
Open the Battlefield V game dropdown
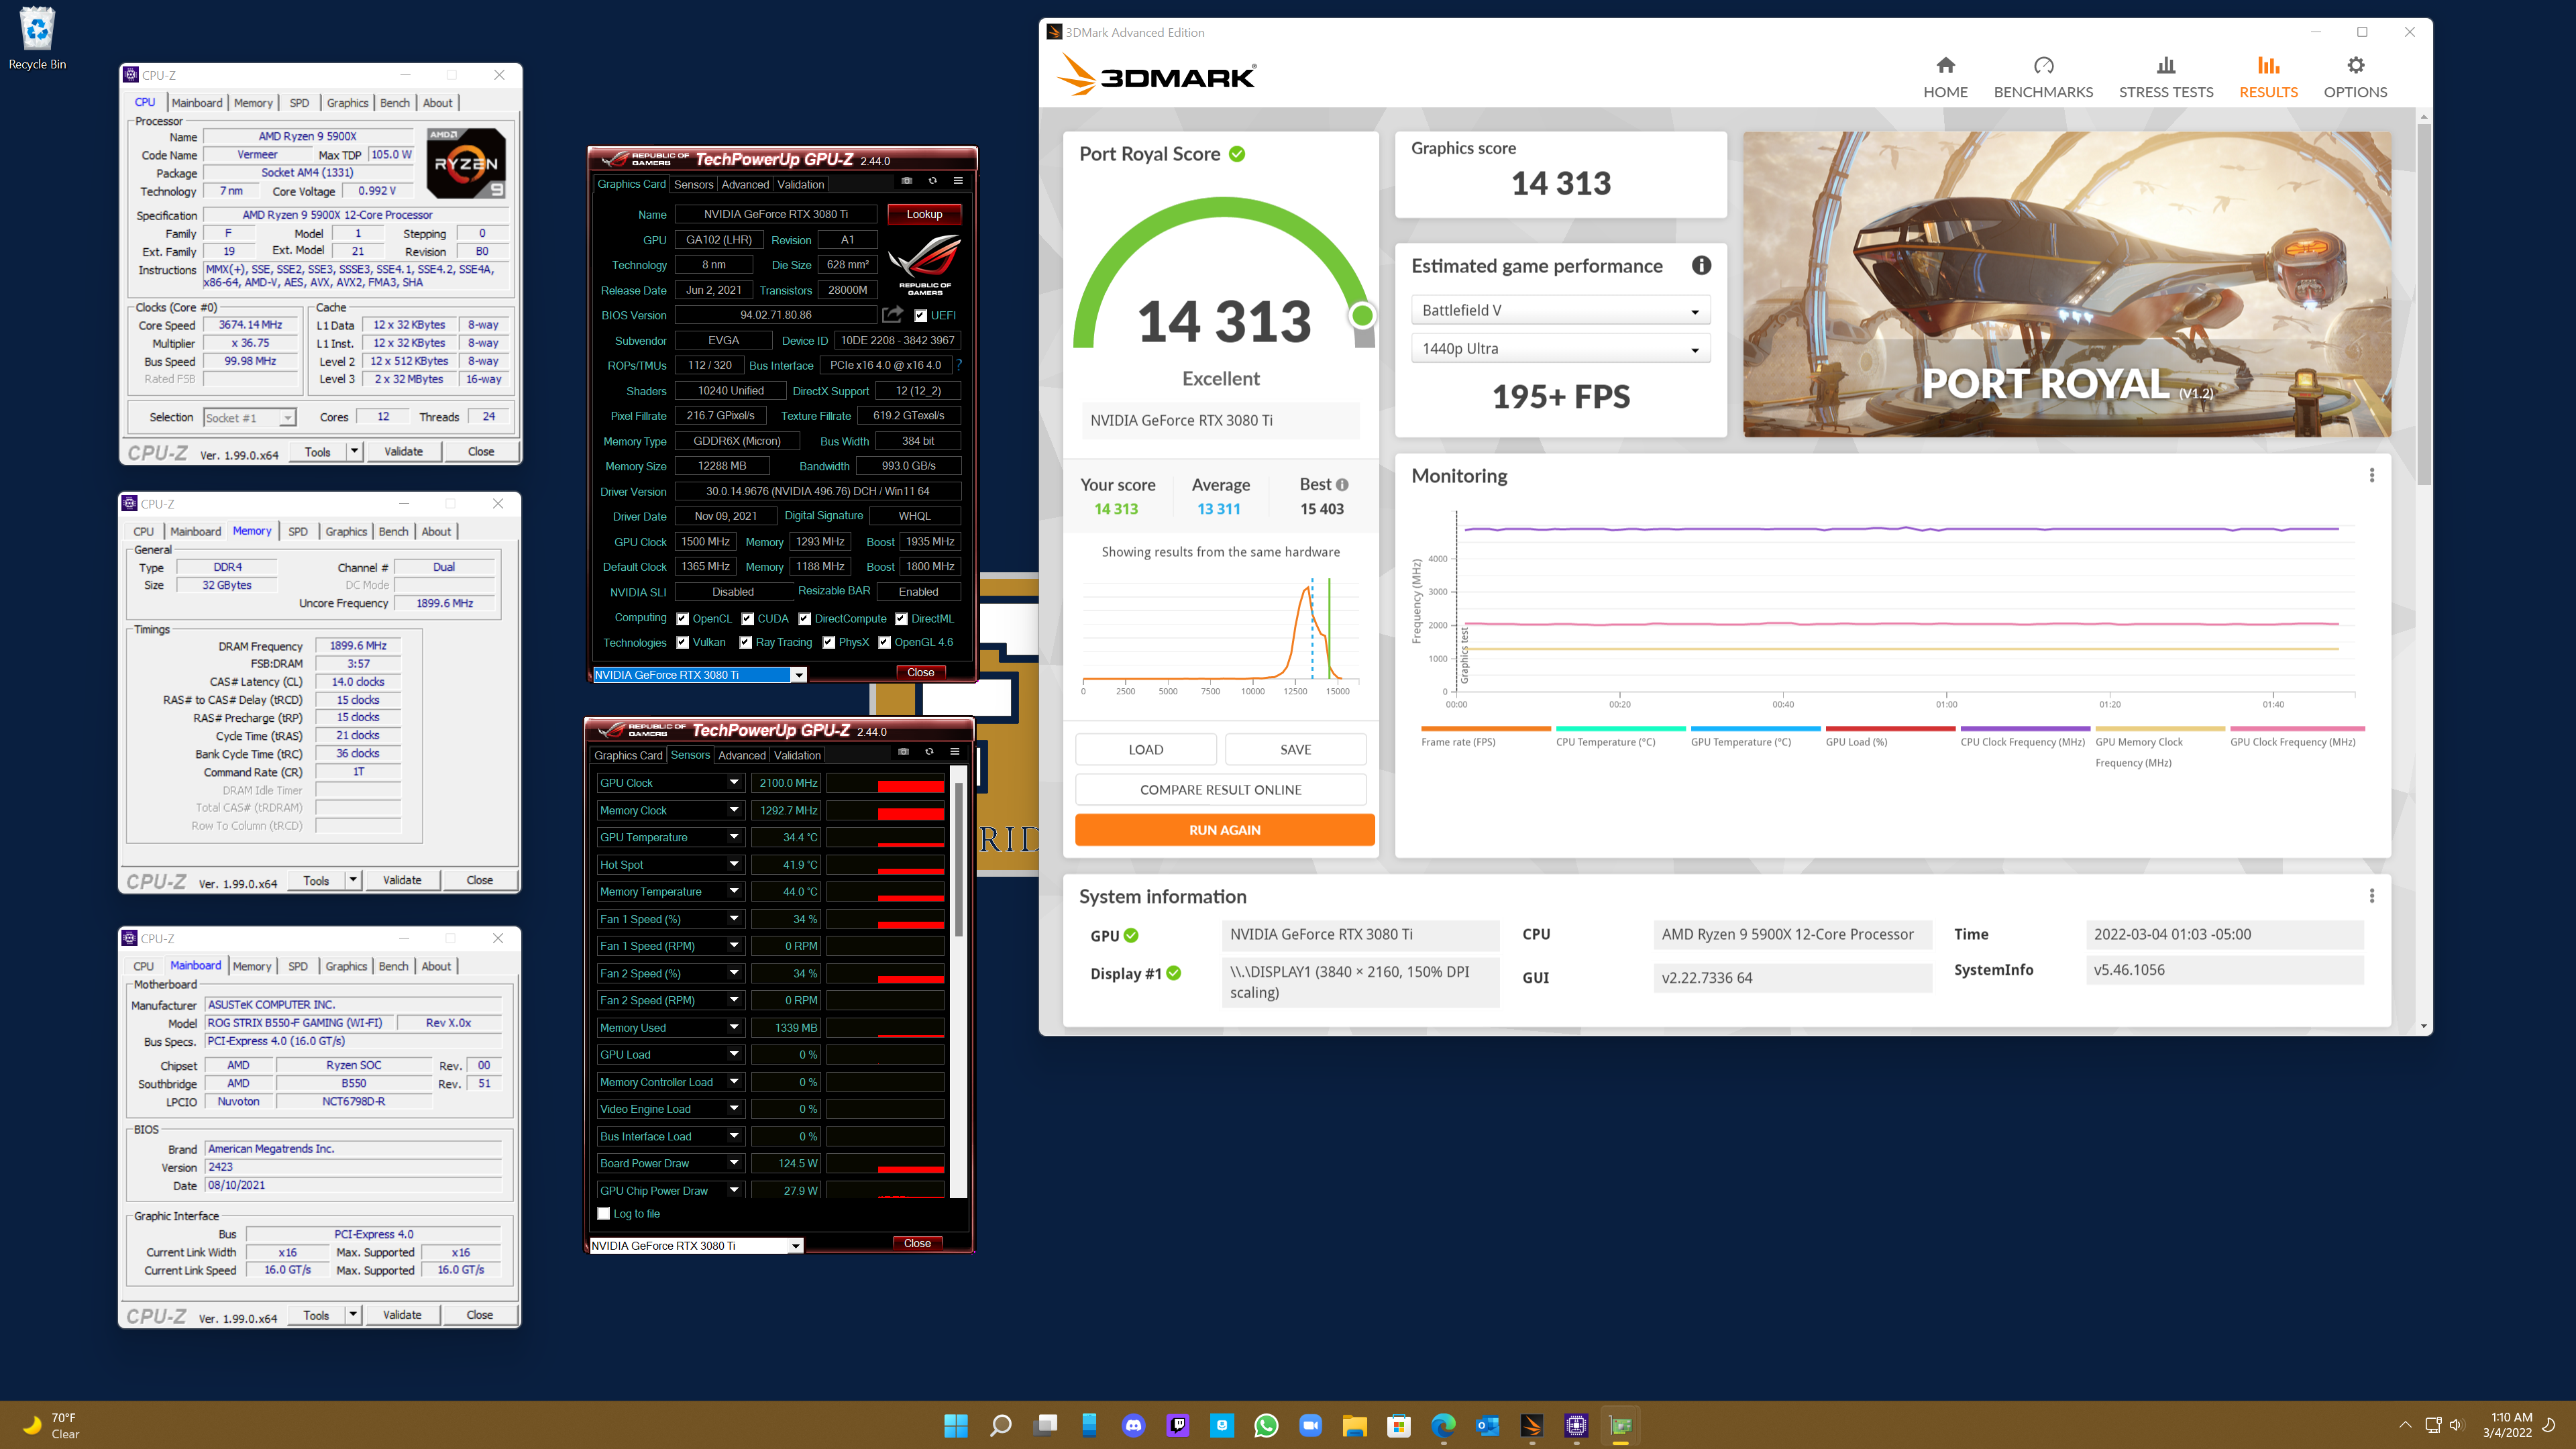(1560, 310)
